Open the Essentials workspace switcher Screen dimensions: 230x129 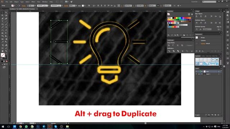point(195,1)
